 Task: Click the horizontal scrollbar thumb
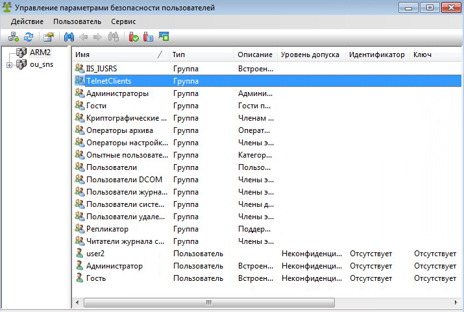[x=209, y=302]
